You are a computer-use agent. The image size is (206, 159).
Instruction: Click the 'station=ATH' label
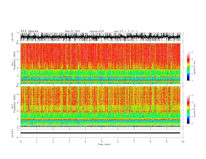(96, 31)
